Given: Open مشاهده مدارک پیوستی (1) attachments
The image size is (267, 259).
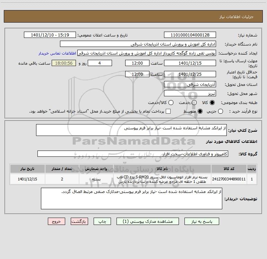Looking at the screenshot, I should click(x=148, y=221).
